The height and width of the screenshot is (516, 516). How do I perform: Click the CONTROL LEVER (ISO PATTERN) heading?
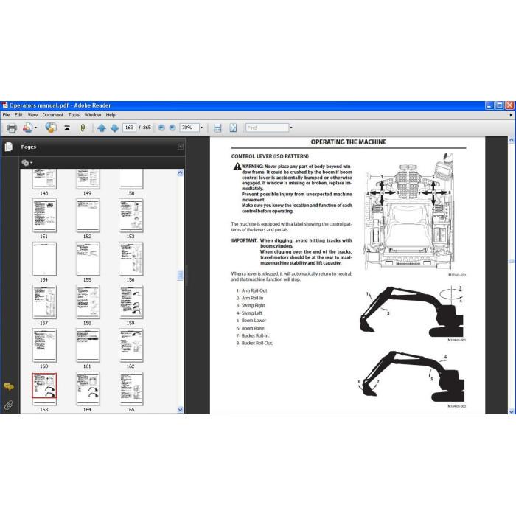click(x=270, y=156)
